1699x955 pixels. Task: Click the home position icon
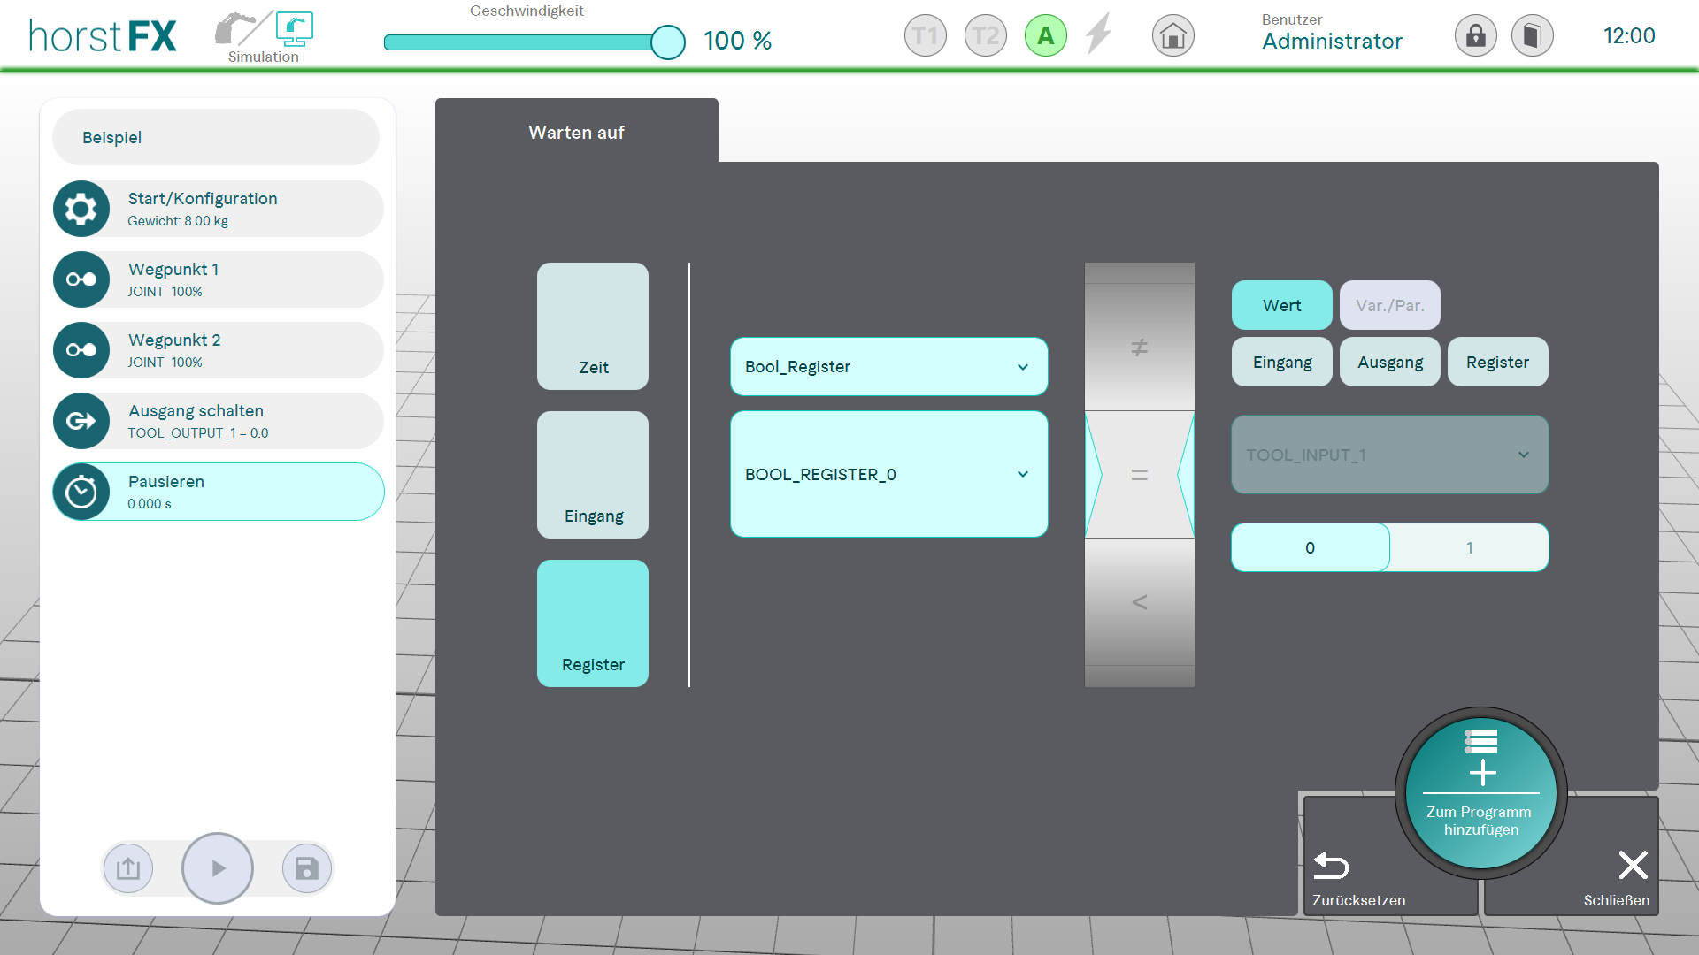[1172, 36]
